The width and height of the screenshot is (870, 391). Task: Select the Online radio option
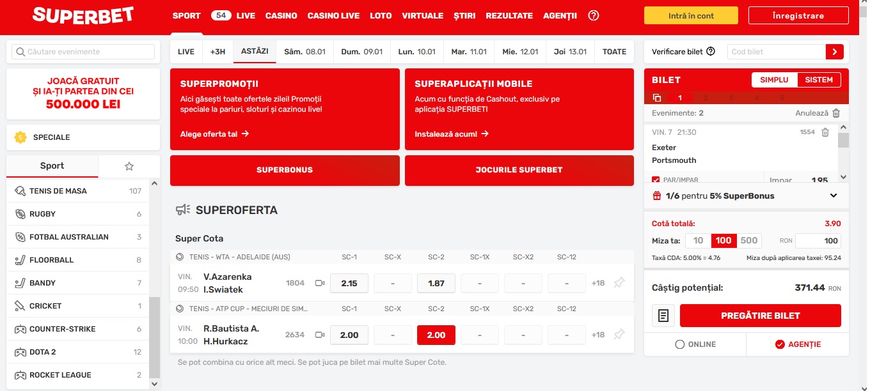[680, 344]
